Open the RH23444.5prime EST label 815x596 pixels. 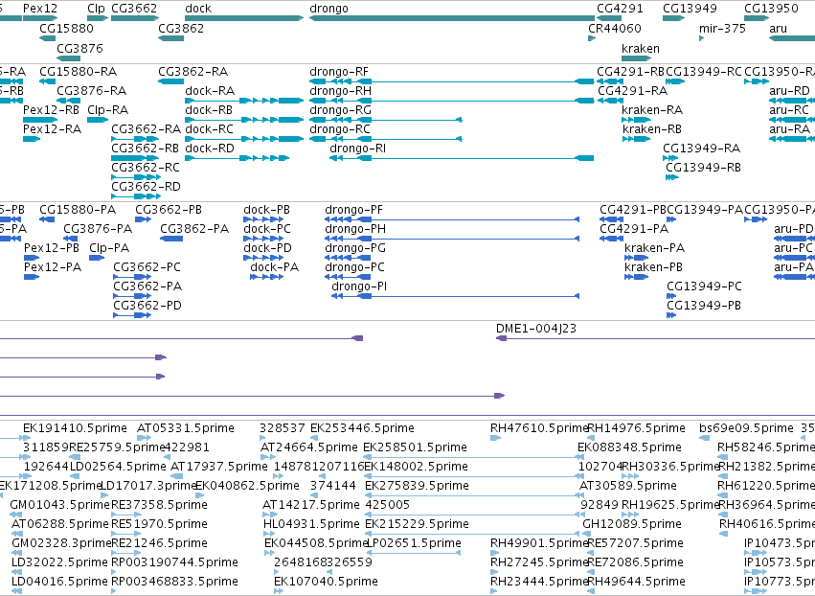click(x=539, y=582)
